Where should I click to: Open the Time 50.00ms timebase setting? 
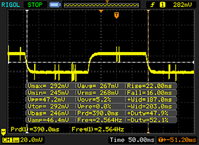(132, 140)
